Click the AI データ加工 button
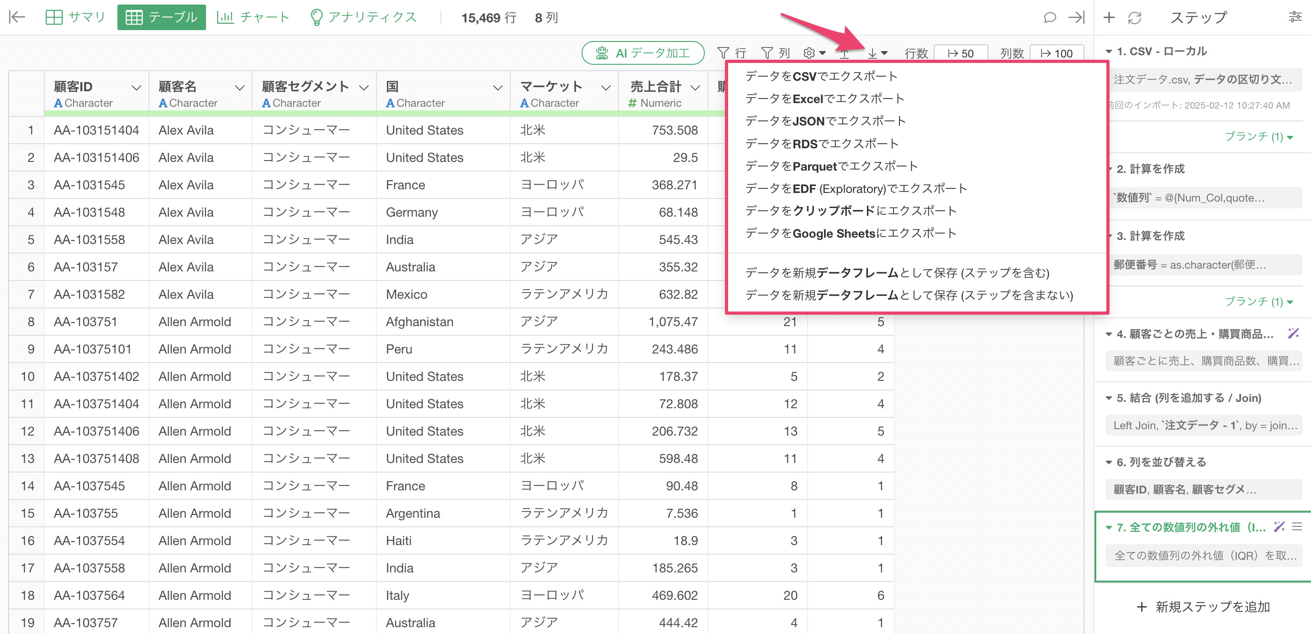The width and height of the screenshot is (1311, 634). click(x=643, y=53)
